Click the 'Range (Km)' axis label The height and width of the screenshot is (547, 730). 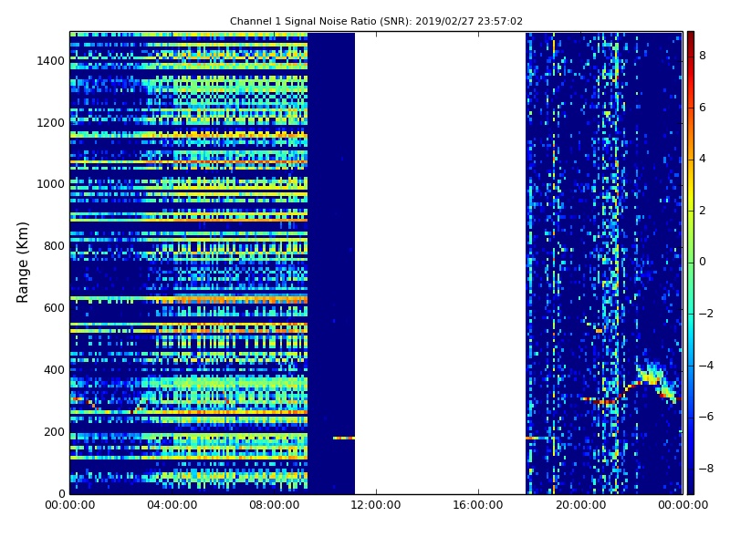(22, 263)
